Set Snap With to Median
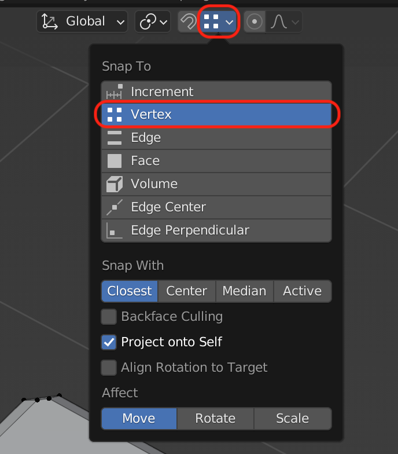 [244, 291]
